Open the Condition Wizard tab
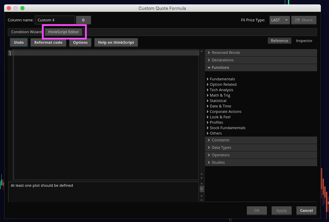This screenshot has width=329, height=222. [x=26, y=32]
